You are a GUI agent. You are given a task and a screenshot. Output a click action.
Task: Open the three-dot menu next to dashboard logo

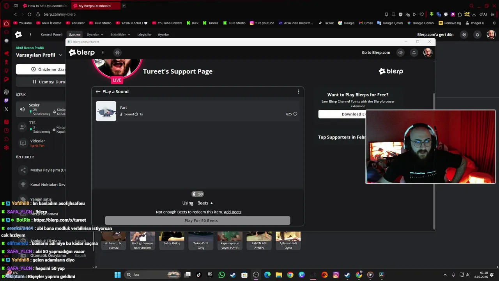(x=30, y=34)
